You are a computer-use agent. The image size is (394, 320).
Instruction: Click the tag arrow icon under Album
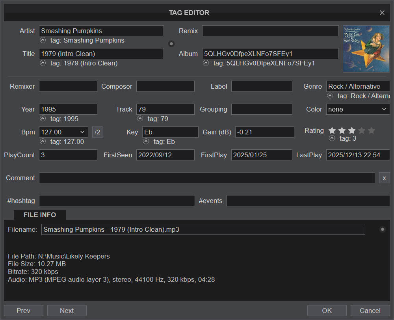click(x=206, y=63)
